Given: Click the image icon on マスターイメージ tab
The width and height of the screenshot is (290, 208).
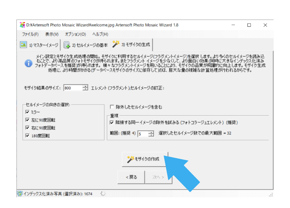Looking at the screenshot, I should point(23,45).
